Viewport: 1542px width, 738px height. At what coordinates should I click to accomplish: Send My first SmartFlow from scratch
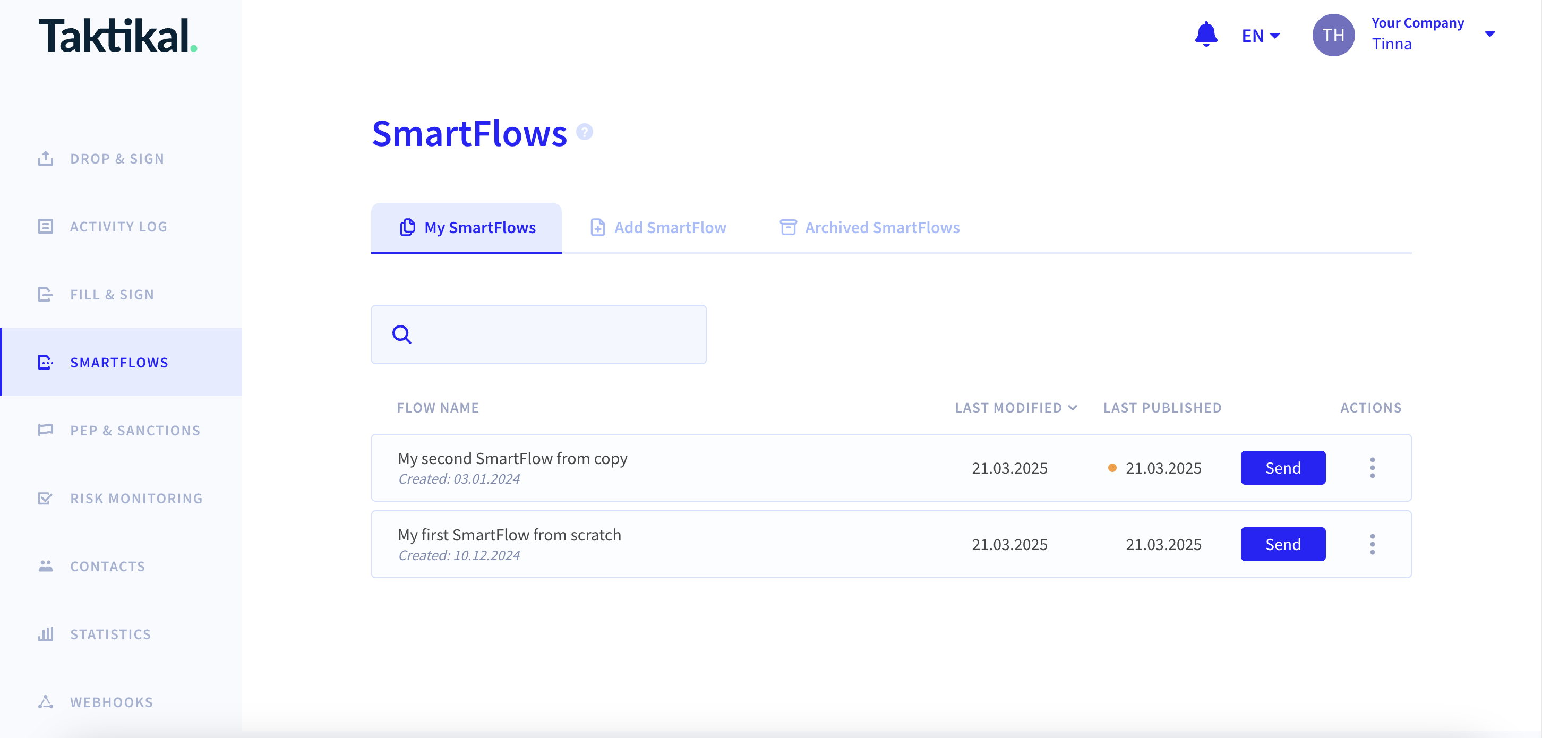pos(1283,544)
